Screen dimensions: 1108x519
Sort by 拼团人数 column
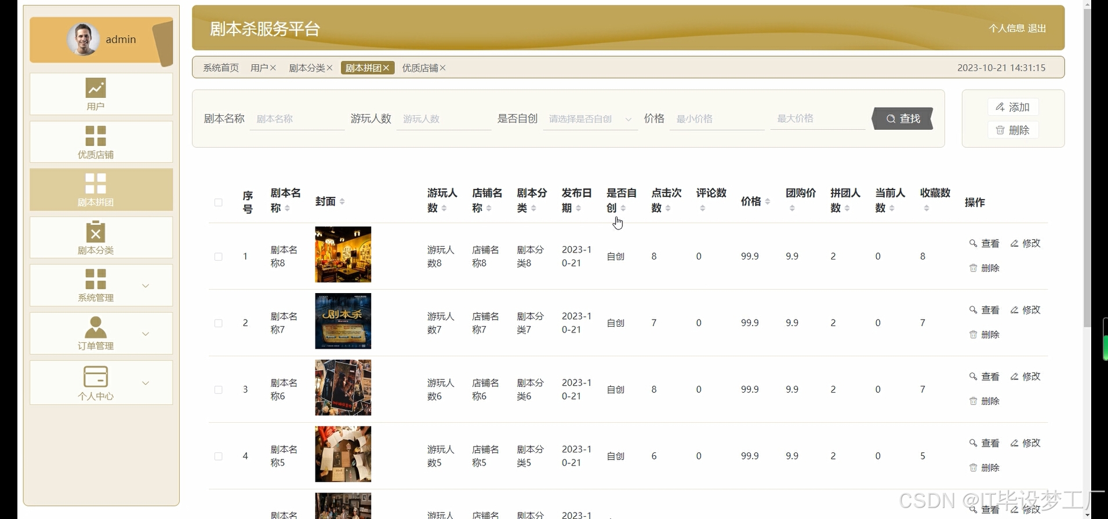847,208
